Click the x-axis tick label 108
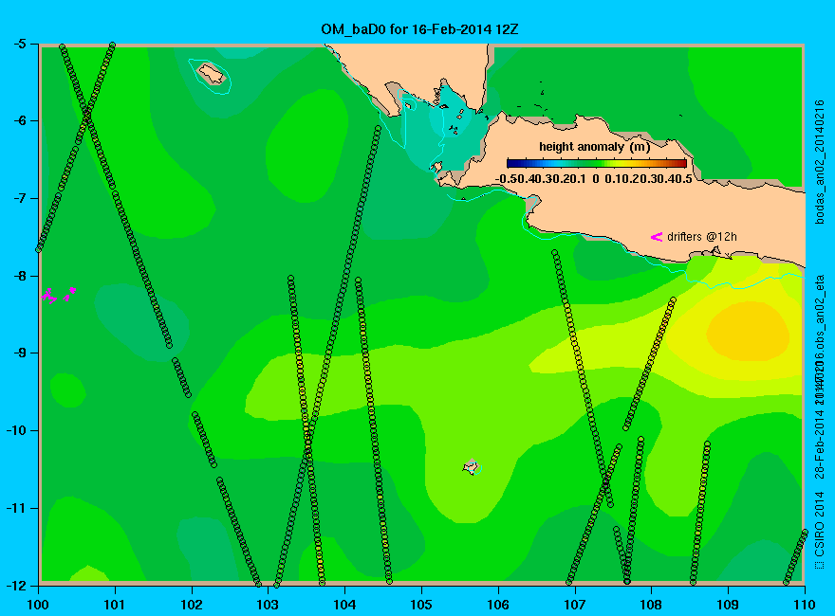This screenshot has width=835, height=616. point(651,605)
